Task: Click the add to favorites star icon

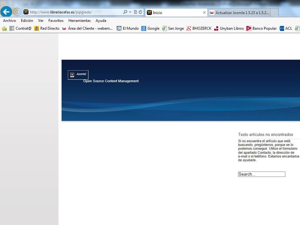Action: (4, 28)
